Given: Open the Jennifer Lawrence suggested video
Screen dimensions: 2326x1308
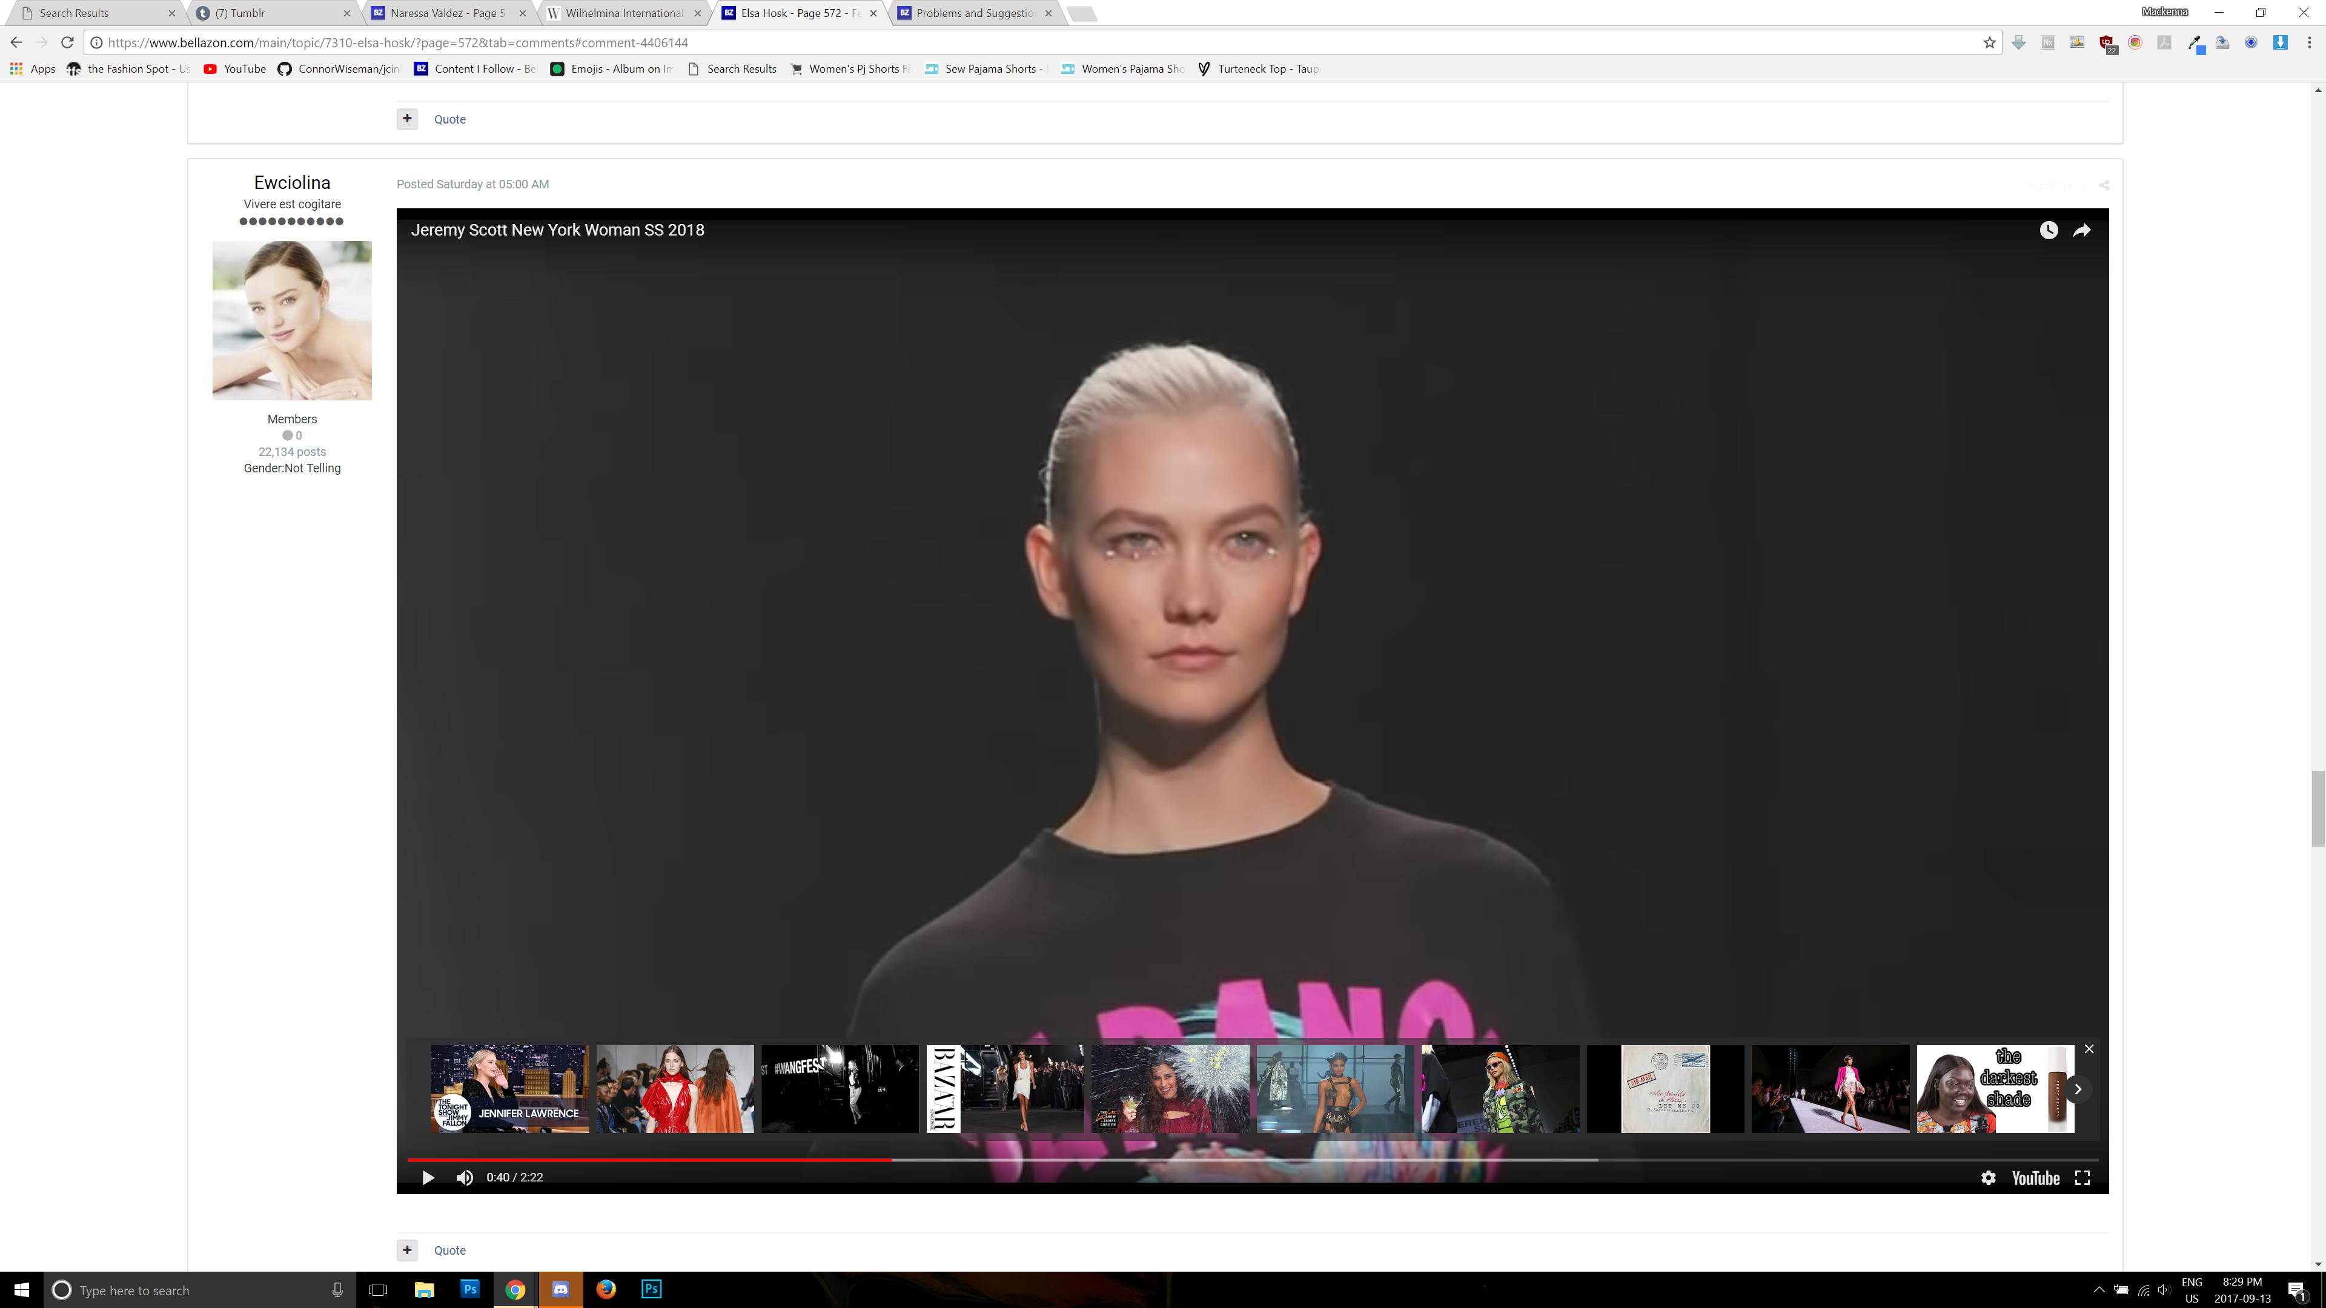Looking at the screenshot, I should pos(509,1089).
